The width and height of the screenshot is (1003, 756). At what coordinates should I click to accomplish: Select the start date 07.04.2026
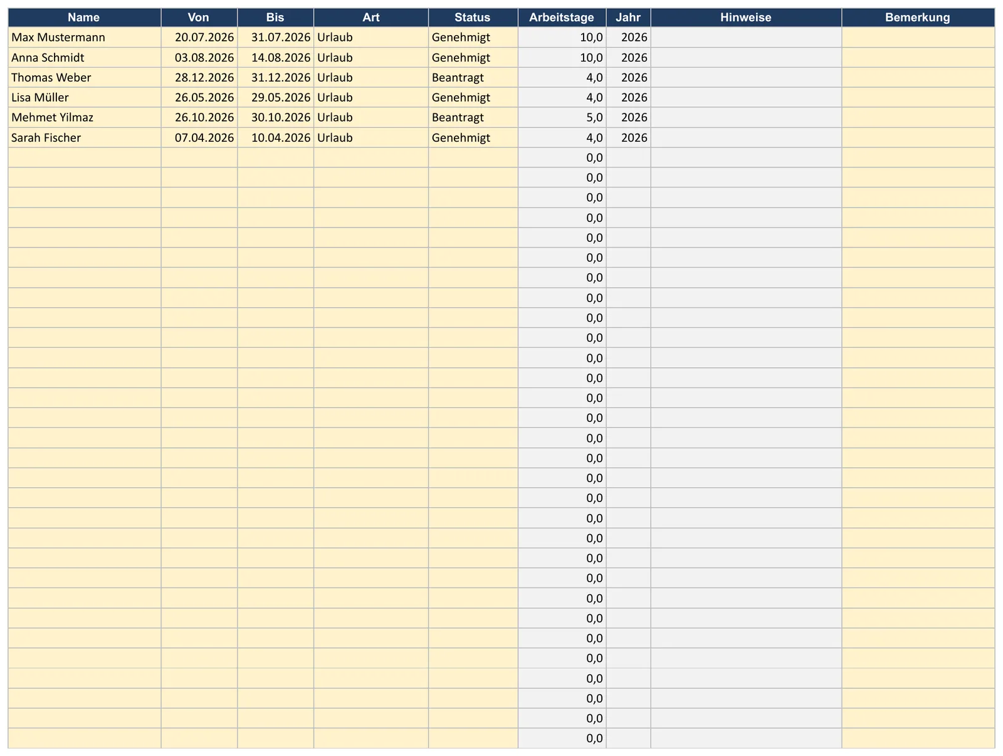199,138
